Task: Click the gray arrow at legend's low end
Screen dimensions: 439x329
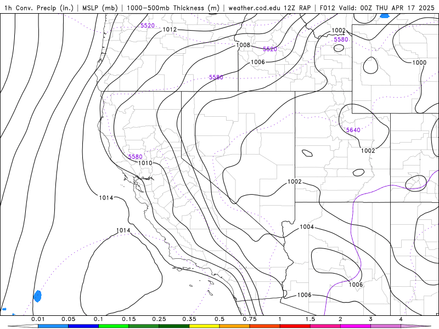Action: 23,326
